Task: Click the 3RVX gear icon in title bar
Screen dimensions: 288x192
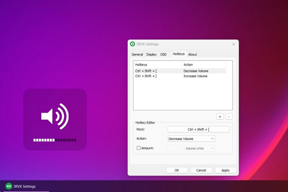Action: pos(132,44)
